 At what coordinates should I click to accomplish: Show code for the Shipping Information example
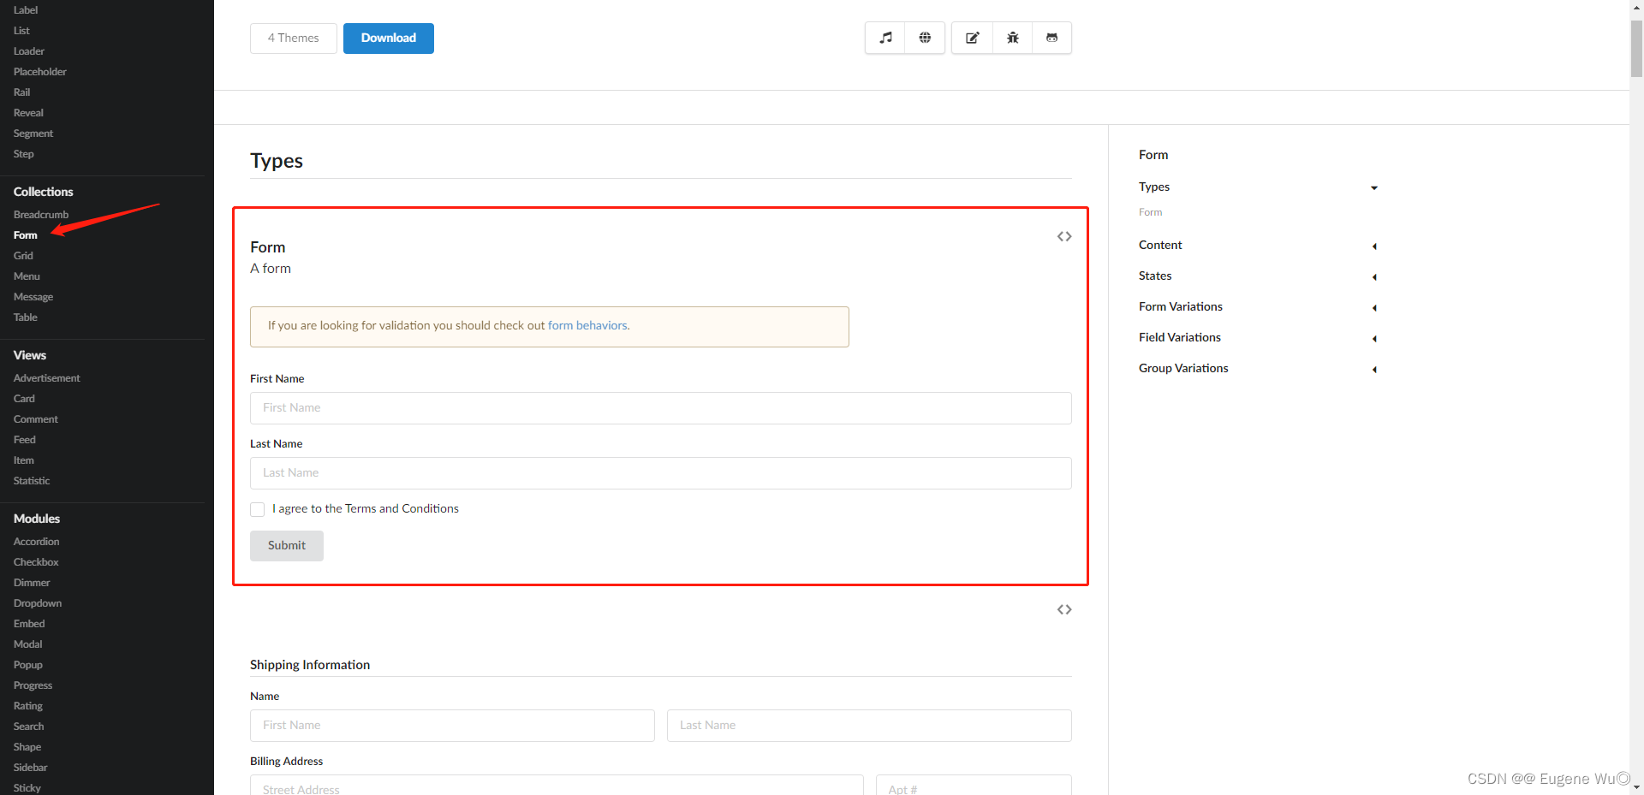(x=1064, y=609)
